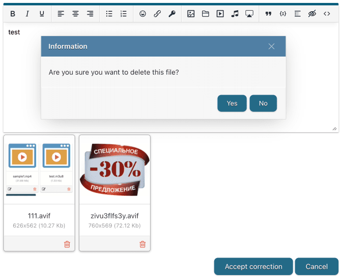Insert audio with the music note icon
Viewport: 340px width, 278px height.
point(235,14)
